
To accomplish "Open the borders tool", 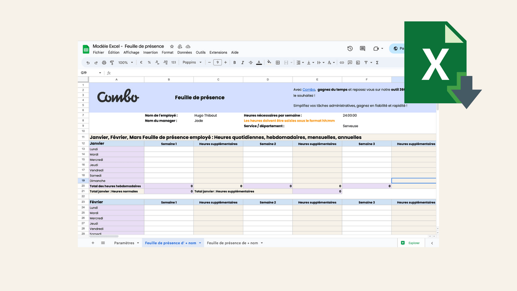I will point(278,62).
